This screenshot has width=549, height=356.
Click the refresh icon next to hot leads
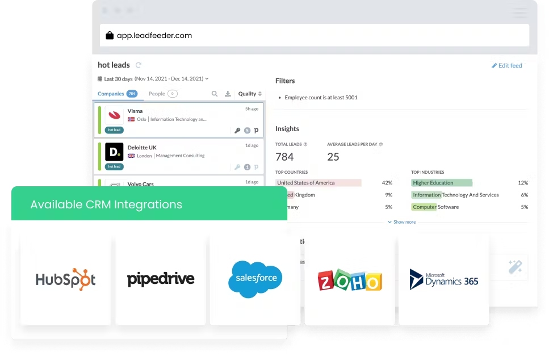(x=139, y=65)
